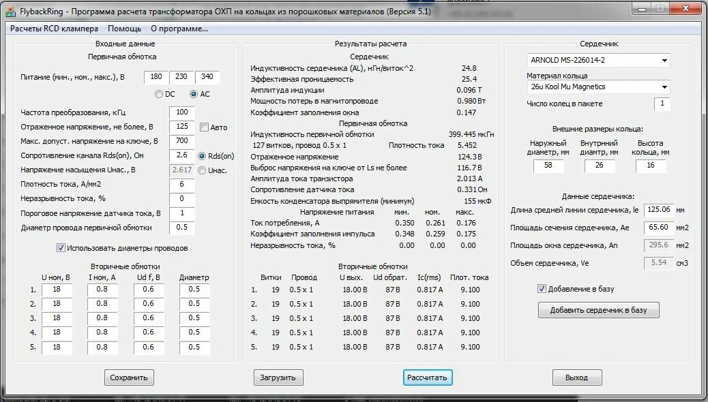708x402 pixels.
Task: Click the Рассчитать button
Action: (428, 377)
